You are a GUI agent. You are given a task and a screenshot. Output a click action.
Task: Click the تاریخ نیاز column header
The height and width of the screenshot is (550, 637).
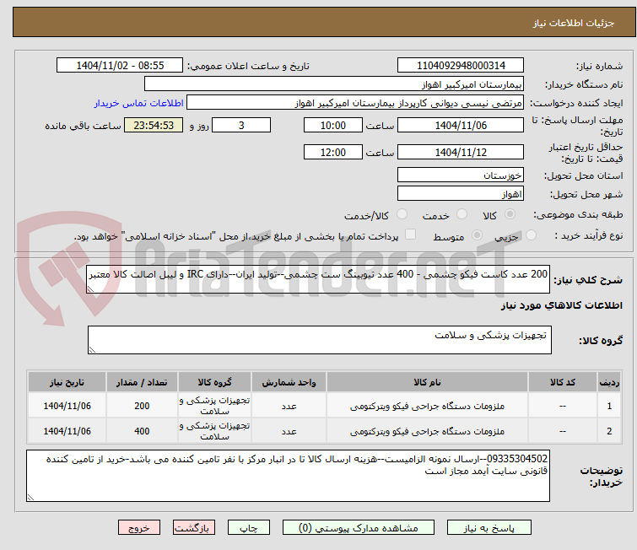click(x=67, y=382)
